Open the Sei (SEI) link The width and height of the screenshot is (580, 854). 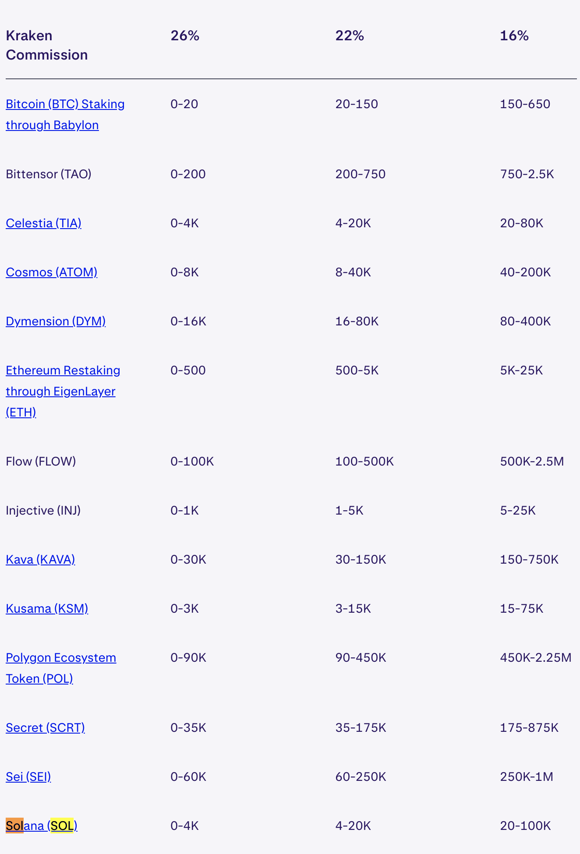pos(28,777)
